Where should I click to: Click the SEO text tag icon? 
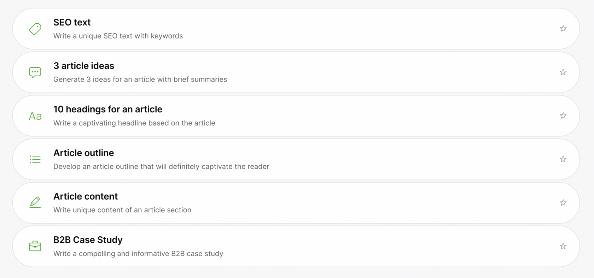pos(35,29)
